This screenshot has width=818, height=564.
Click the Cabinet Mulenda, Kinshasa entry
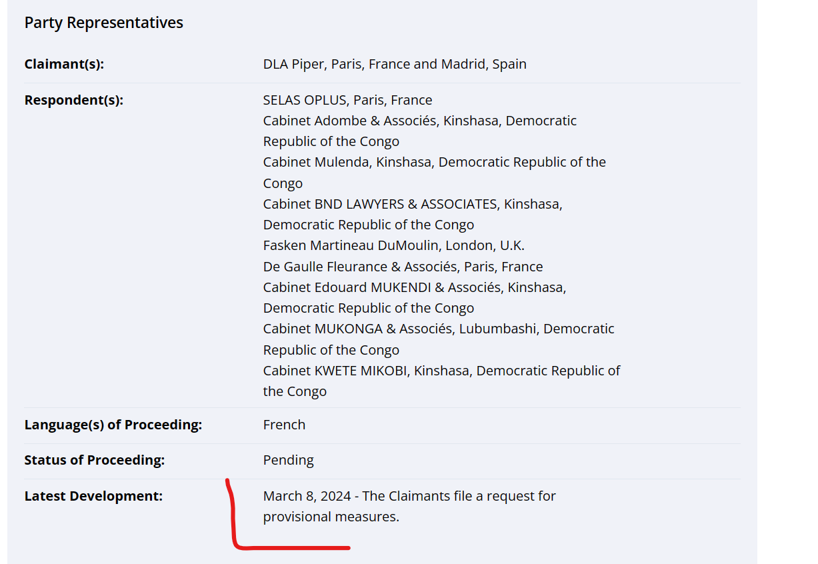[434, 163]
